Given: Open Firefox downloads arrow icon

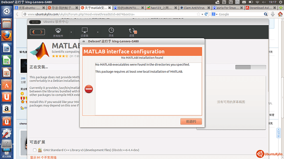Looking at the screenshot, I should 272,14.
